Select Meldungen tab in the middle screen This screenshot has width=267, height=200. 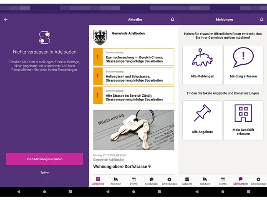151,181
